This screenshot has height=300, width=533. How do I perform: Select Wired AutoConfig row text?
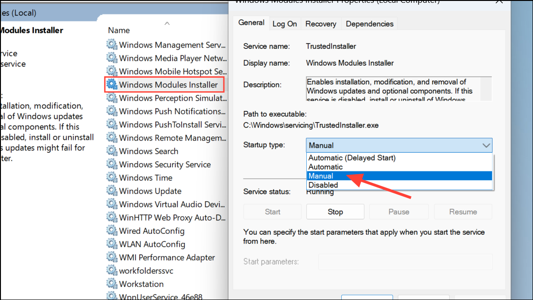click(x=152, y=231)
